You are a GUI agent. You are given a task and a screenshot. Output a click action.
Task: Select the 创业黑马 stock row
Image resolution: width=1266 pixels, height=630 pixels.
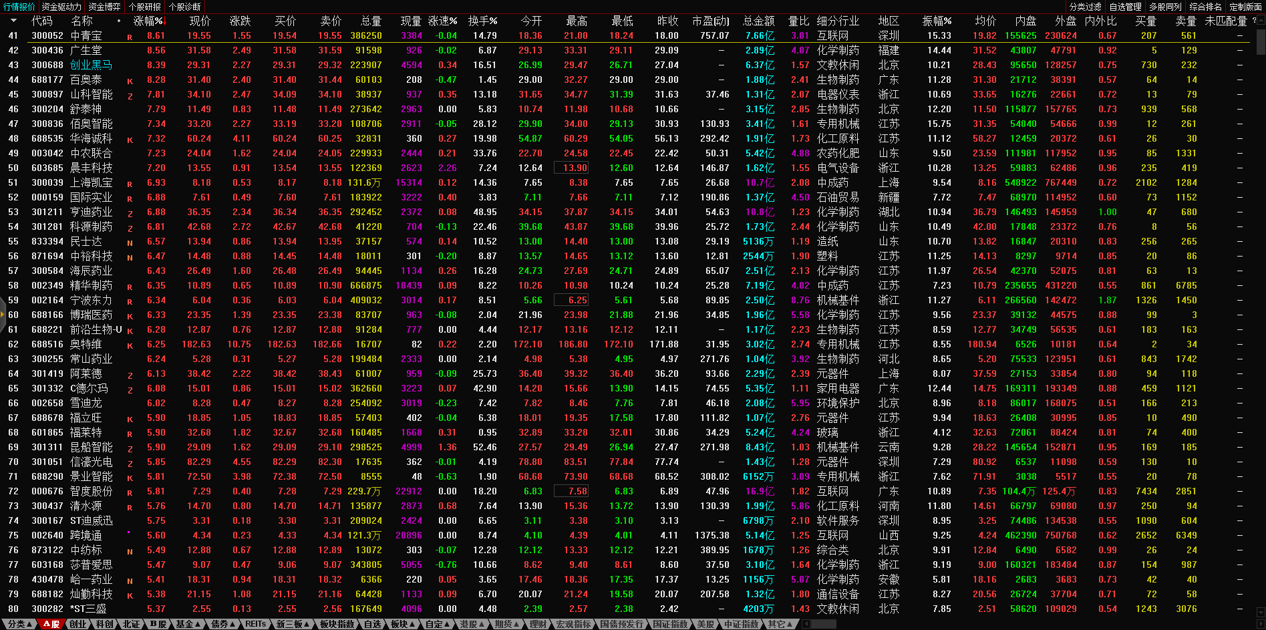coord(92,65)
